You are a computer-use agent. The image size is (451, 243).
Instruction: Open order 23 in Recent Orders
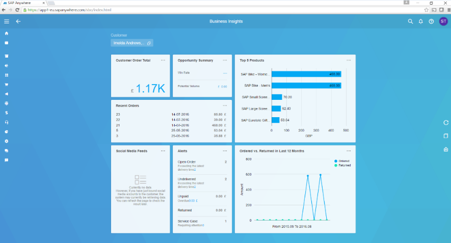click(118, 114)
